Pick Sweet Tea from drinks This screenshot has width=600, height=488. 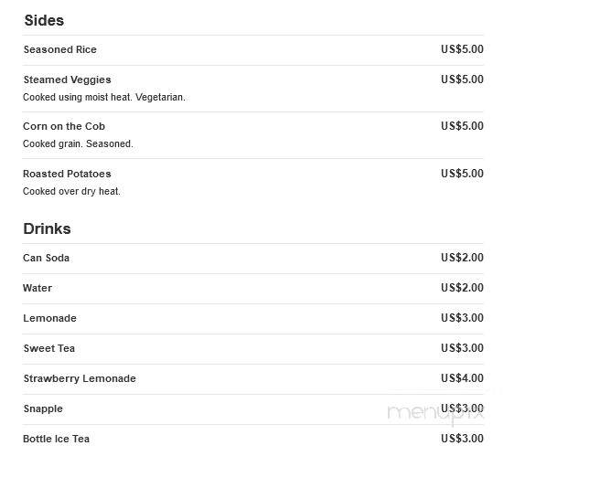coord(49,348)
